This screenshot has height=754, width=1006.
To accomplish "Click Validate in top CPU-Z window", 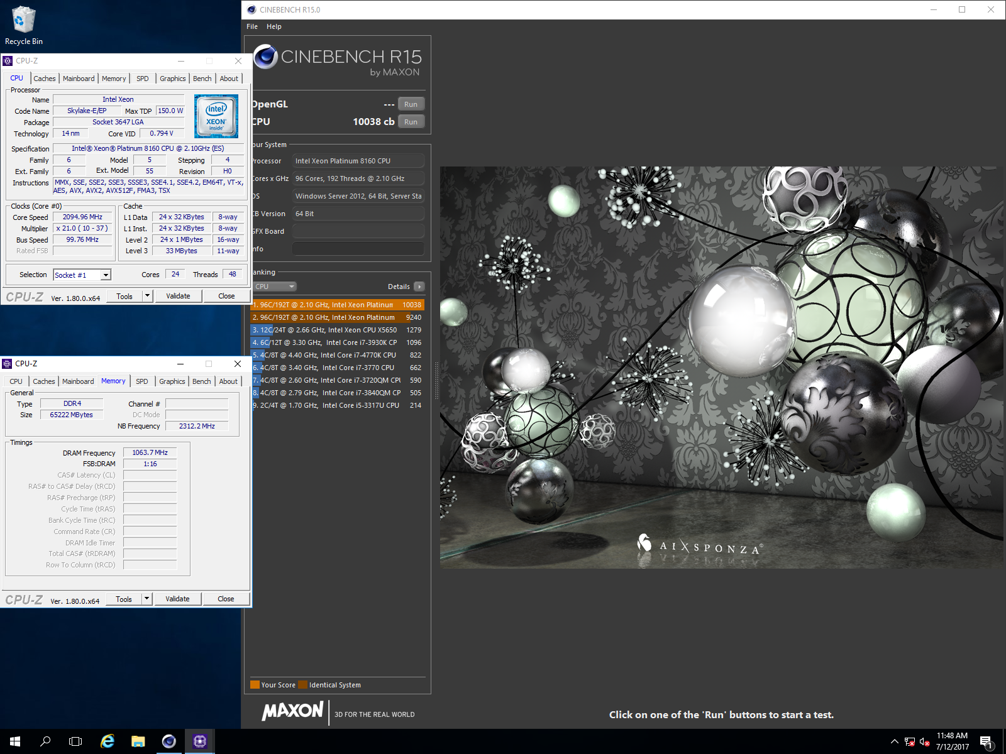I will (x=178, y=296).
